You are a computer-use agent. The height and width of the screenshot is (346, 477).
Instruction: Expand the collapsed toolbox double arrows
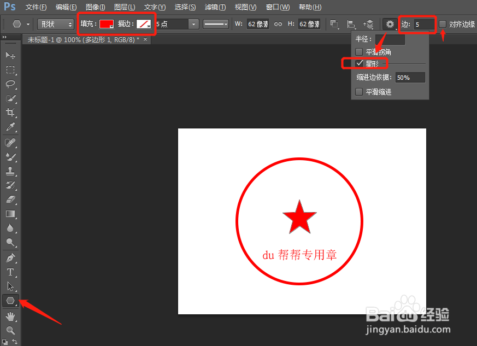point(4,37)
